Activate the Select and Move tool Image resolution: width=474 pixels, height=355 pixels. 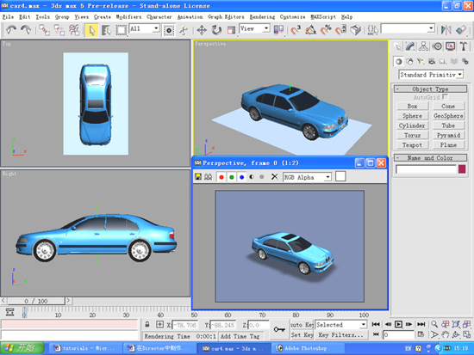click(202, 30)
